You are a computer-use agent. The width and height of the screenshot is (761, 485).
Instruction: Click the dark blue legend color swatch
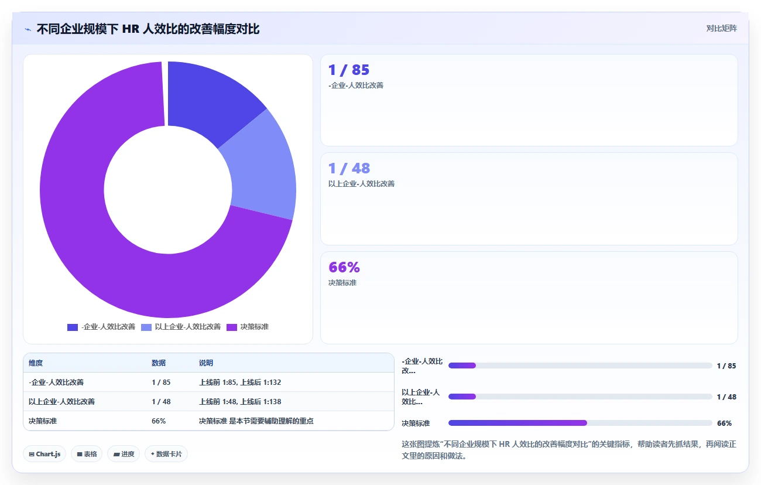point(73,327)
